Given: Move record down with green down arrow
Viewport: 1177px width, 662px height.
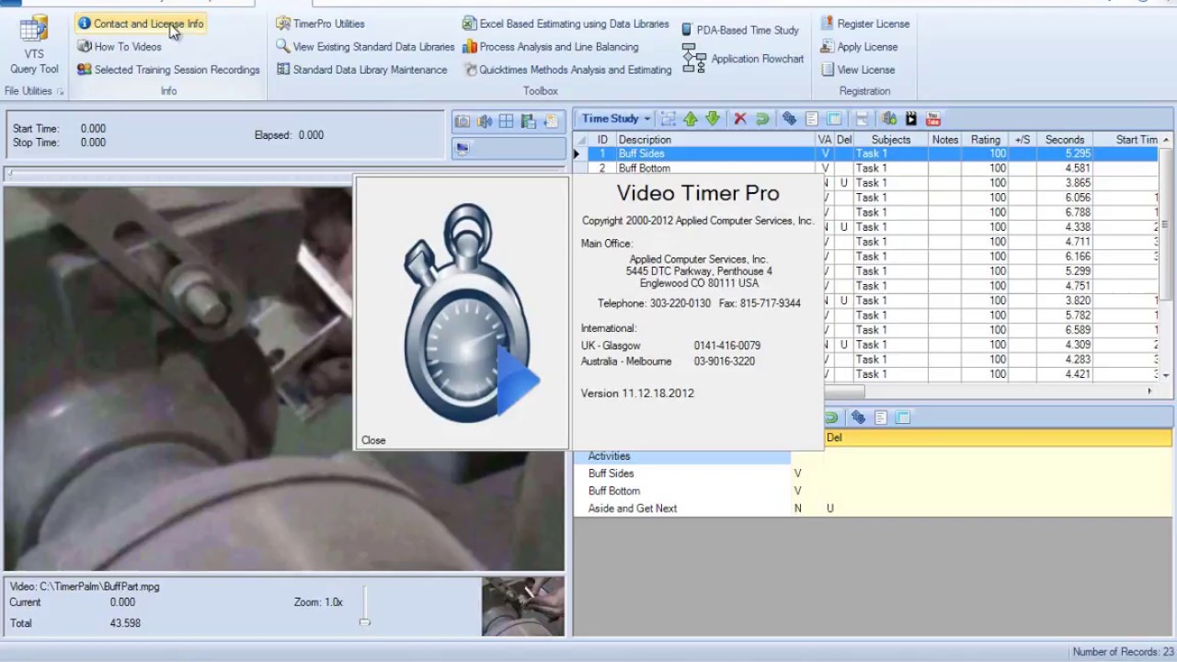Looking at the screenshot, I should [713, 119].
